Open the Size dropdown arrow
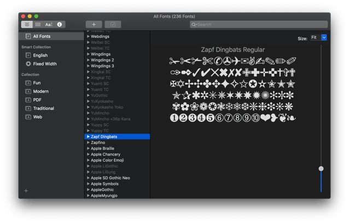 pos(324,38)
